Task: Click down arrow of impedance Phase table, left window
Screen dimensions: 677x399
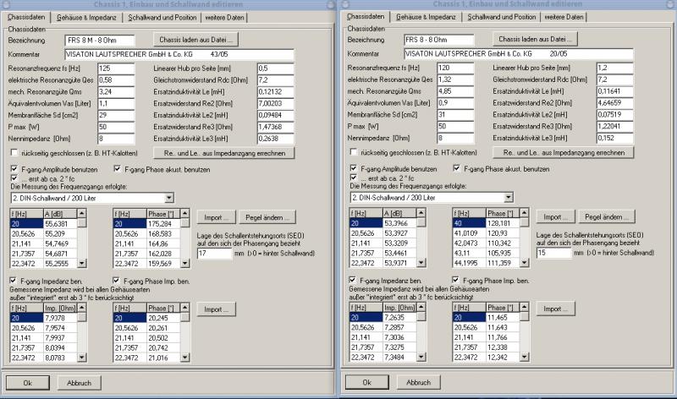Action: coord(184,358)
